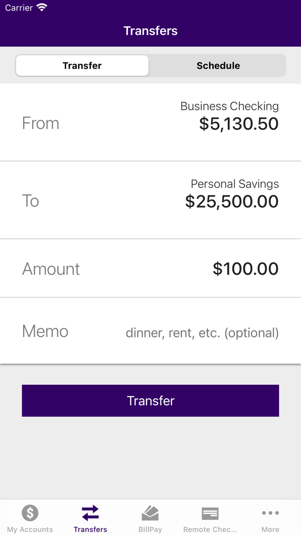301x535 pixels.
Task: Tap the More three-dots icon
Action: [270, 513]
